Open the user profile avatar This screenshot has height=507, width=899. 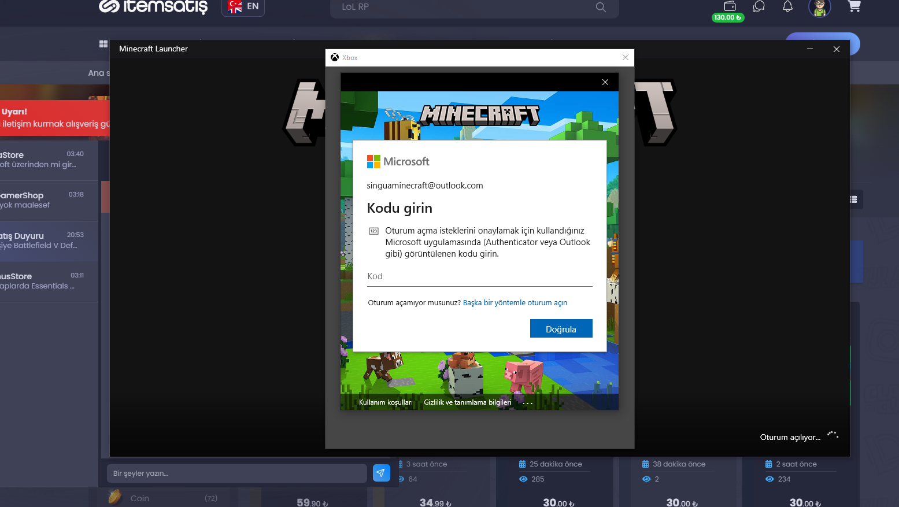(x=819, y=8)
